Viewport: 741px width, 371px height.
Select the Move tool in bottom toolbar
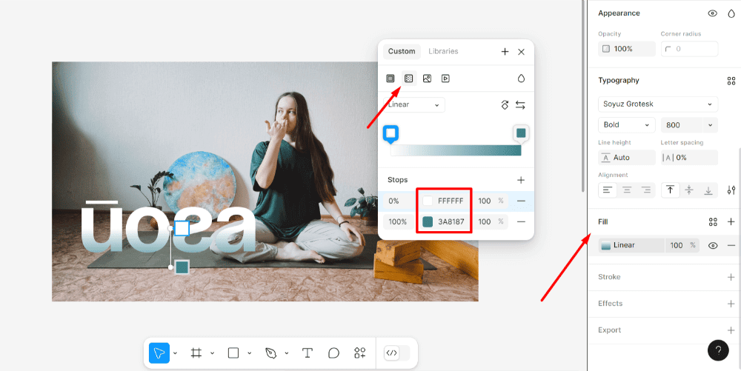[159, 353]
